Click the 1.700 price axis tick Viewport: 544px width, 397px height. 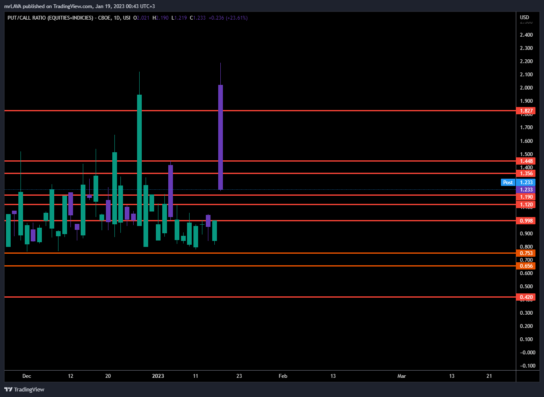[526, 128]
